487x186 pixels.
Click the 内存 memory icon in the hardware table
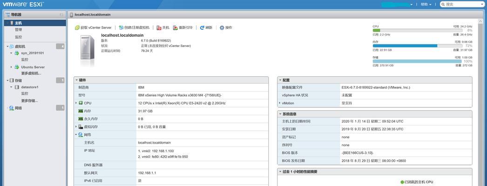[81, 111]
